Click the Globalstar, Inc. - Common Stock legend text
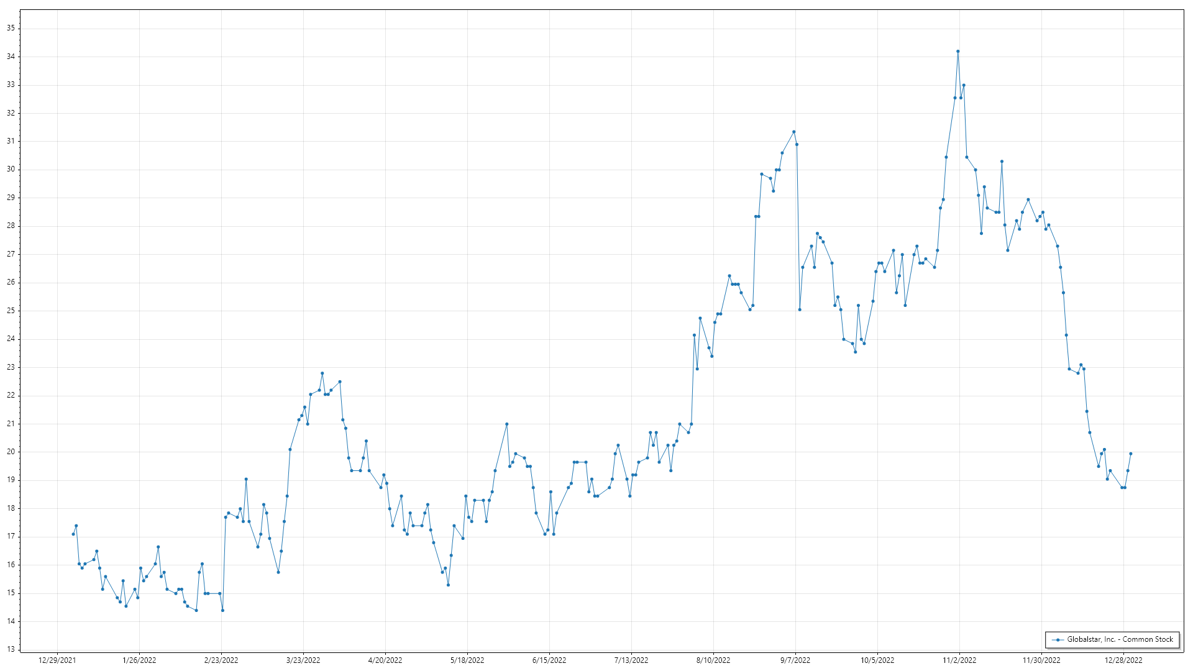 pos(1120,639)
